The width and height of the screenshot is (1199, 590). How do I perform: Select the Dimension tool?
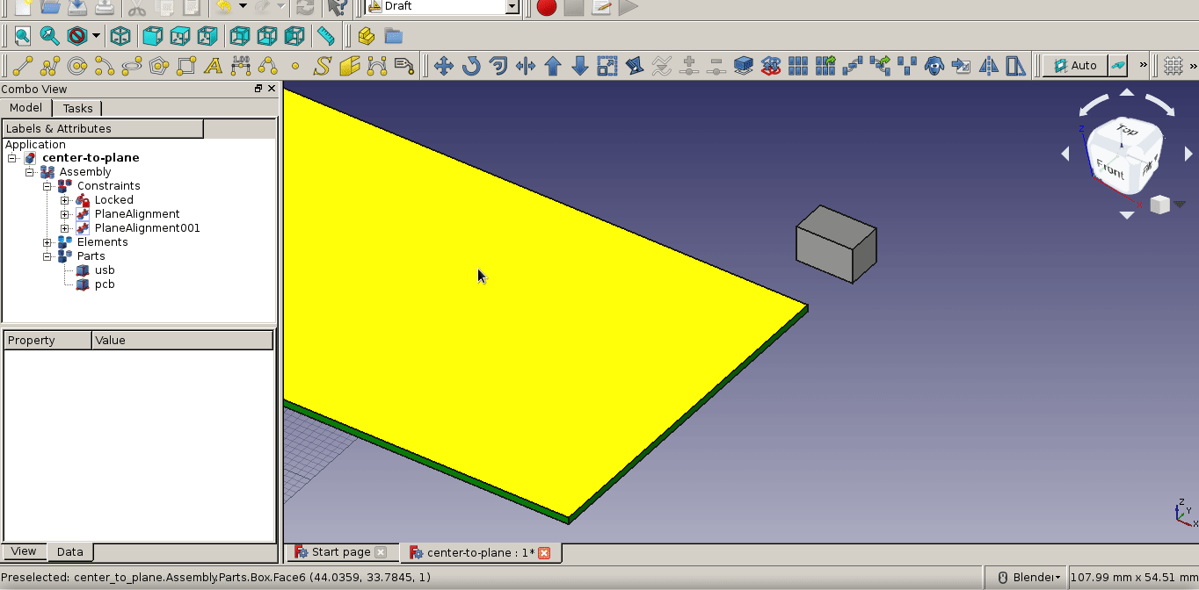[x=241, y=65]
